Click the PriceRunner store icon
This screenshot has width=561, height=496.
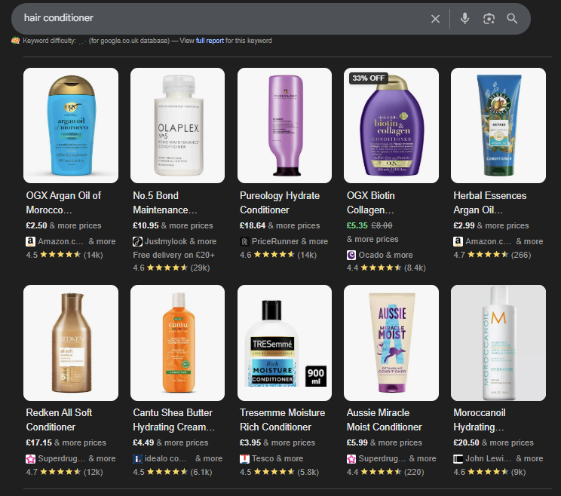tap(244, 241)
